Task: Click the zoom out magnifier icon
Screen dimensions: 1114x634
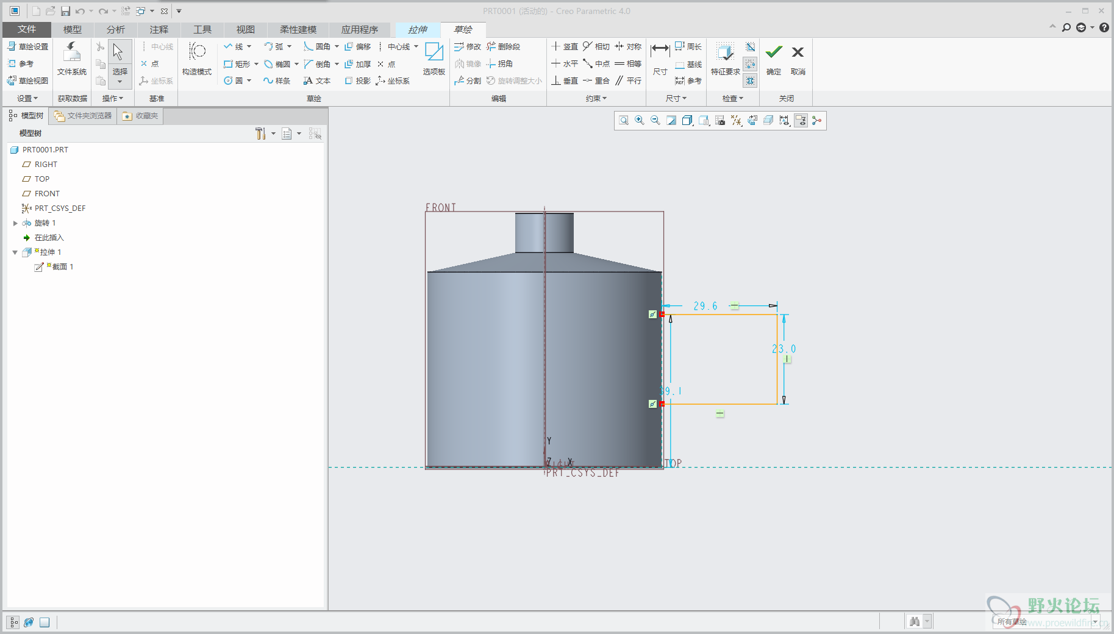Action: tap(655, 121)
